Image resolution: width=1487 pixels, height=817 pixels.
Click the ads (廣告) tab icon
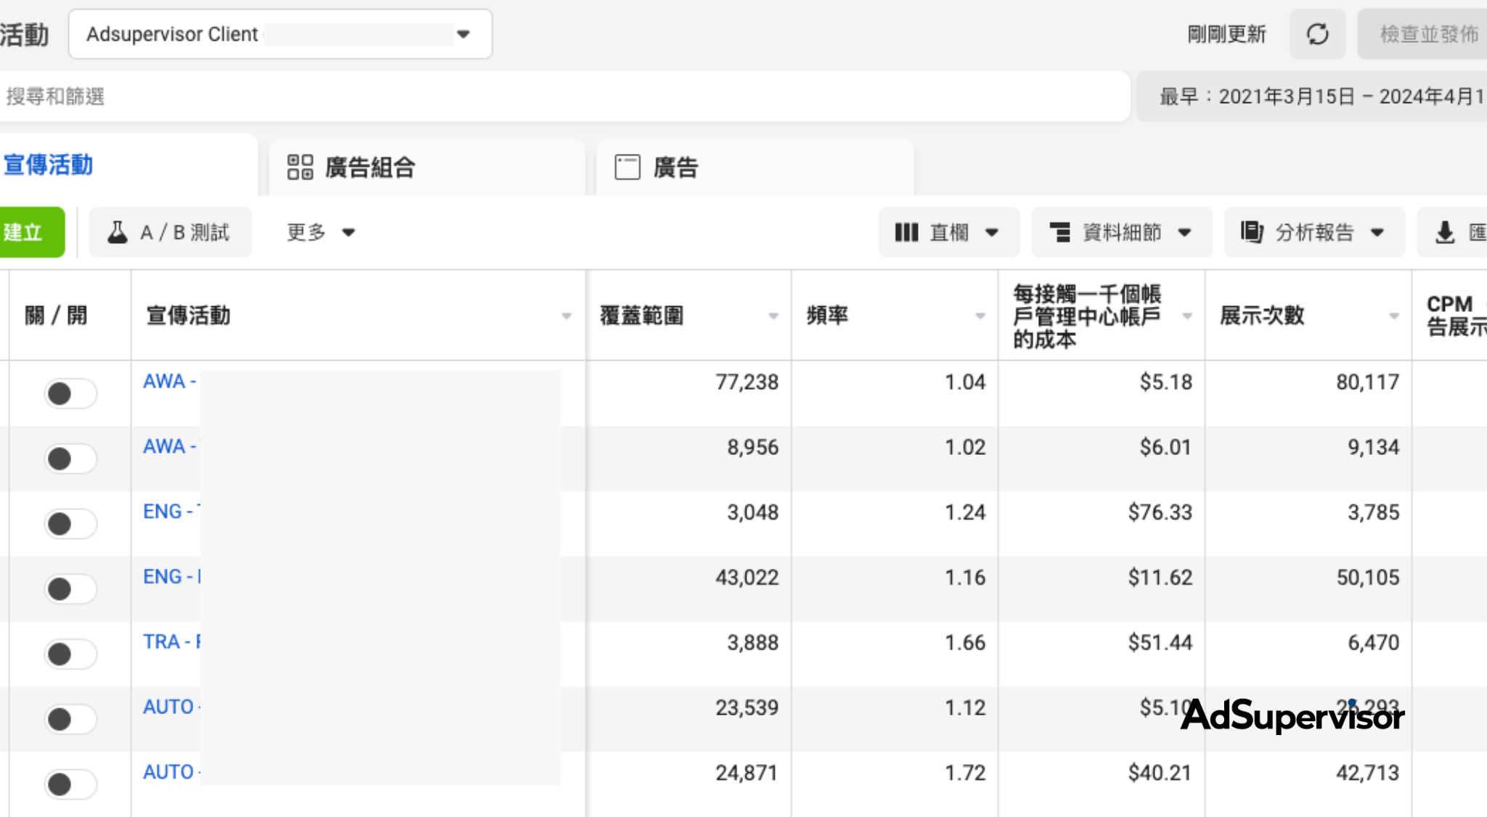[627, 167]
